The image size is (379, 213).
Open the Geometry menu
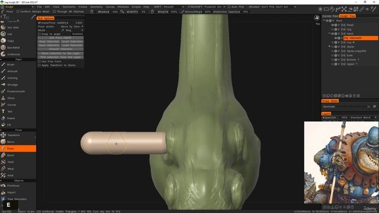point(97,7)
